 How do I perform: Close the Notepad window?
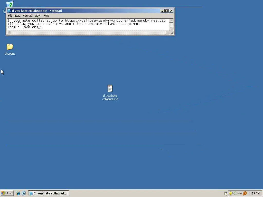[171, 11]
